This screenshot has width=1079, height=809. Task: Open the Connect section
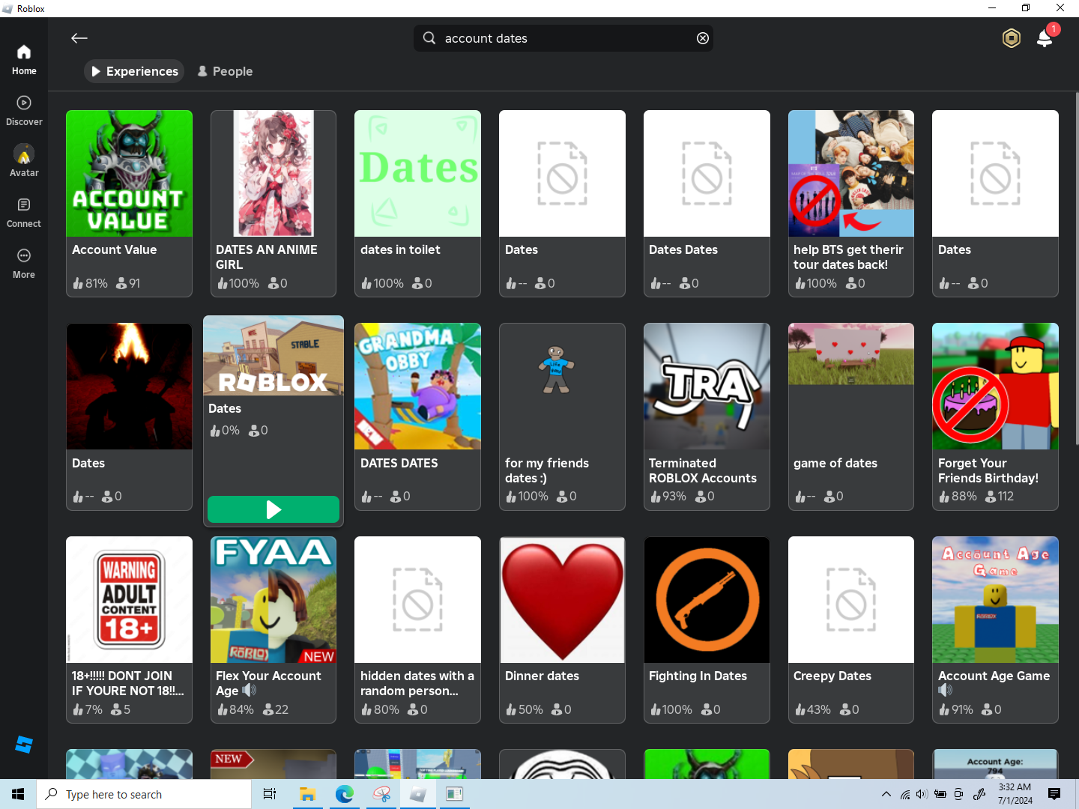[24, 213]
